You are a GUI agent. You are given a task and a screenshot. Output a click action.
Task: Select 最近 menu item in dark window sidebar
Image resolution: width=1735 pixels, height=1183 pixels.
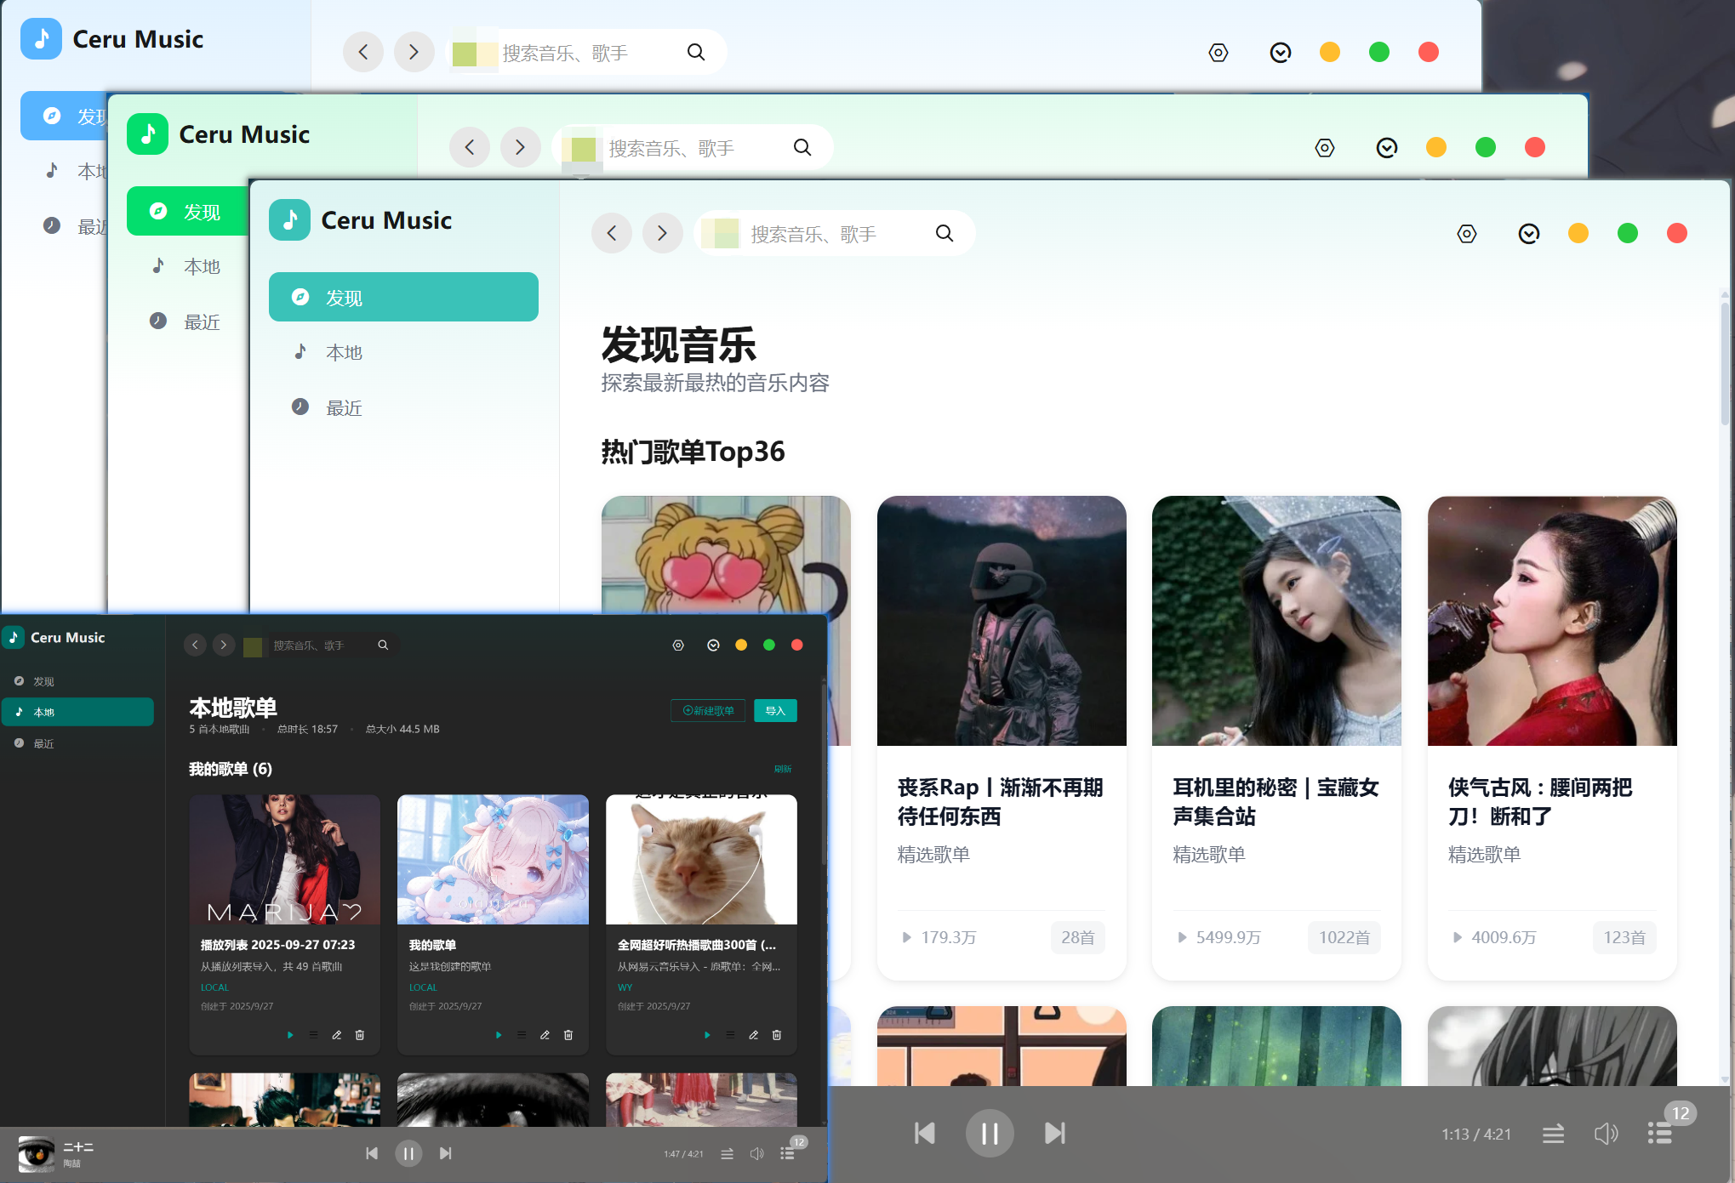point(43,743)
